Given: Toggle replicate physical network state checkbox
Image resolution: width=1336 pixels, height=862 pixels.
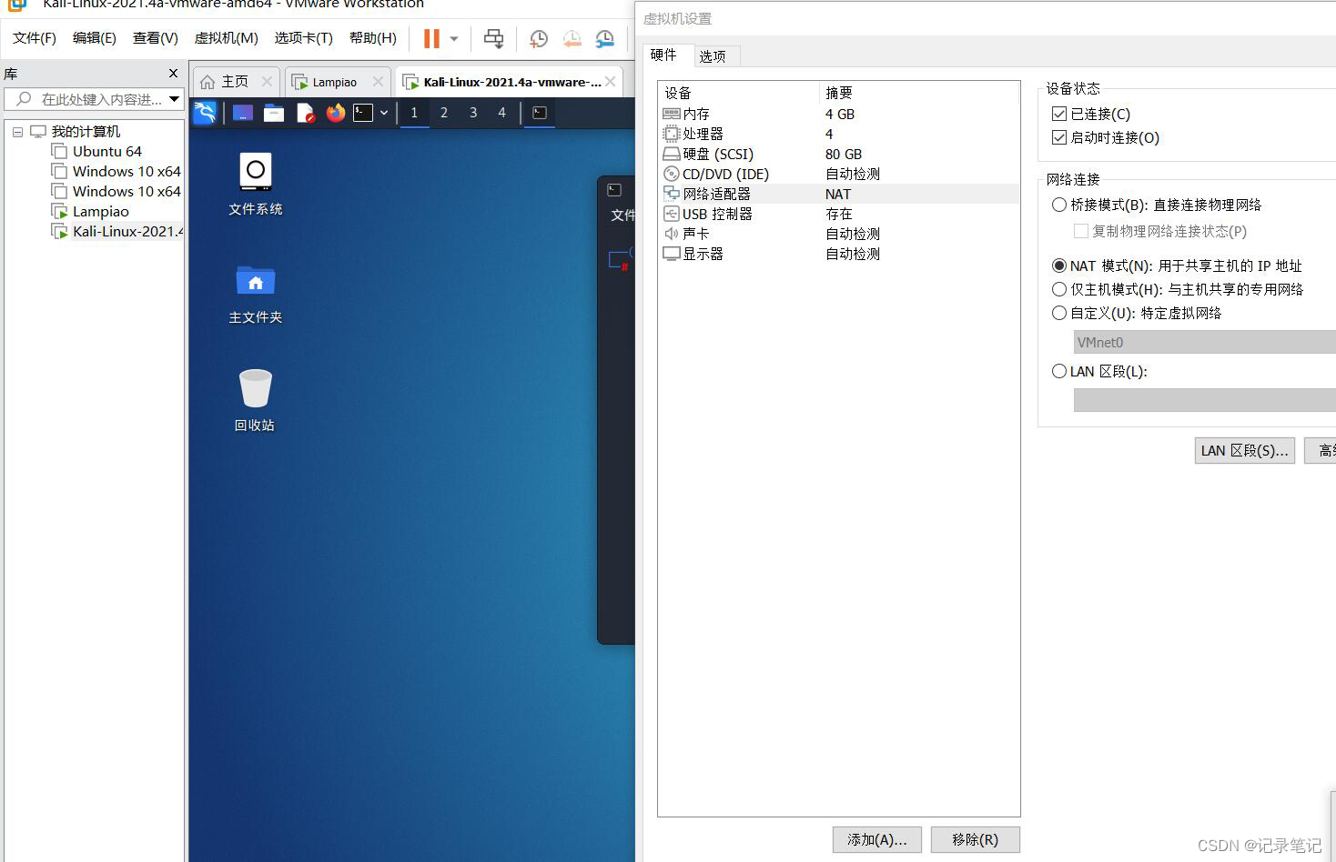Looking at the screenshot, I should [1081, 231].
